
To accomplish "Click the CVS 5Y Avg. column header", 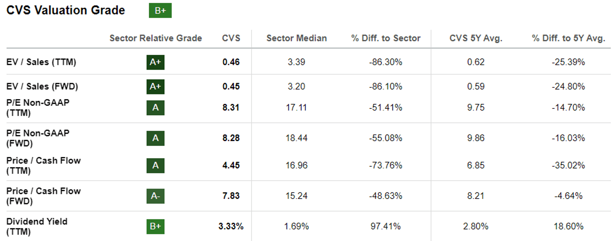I will [x=476, y=38].
